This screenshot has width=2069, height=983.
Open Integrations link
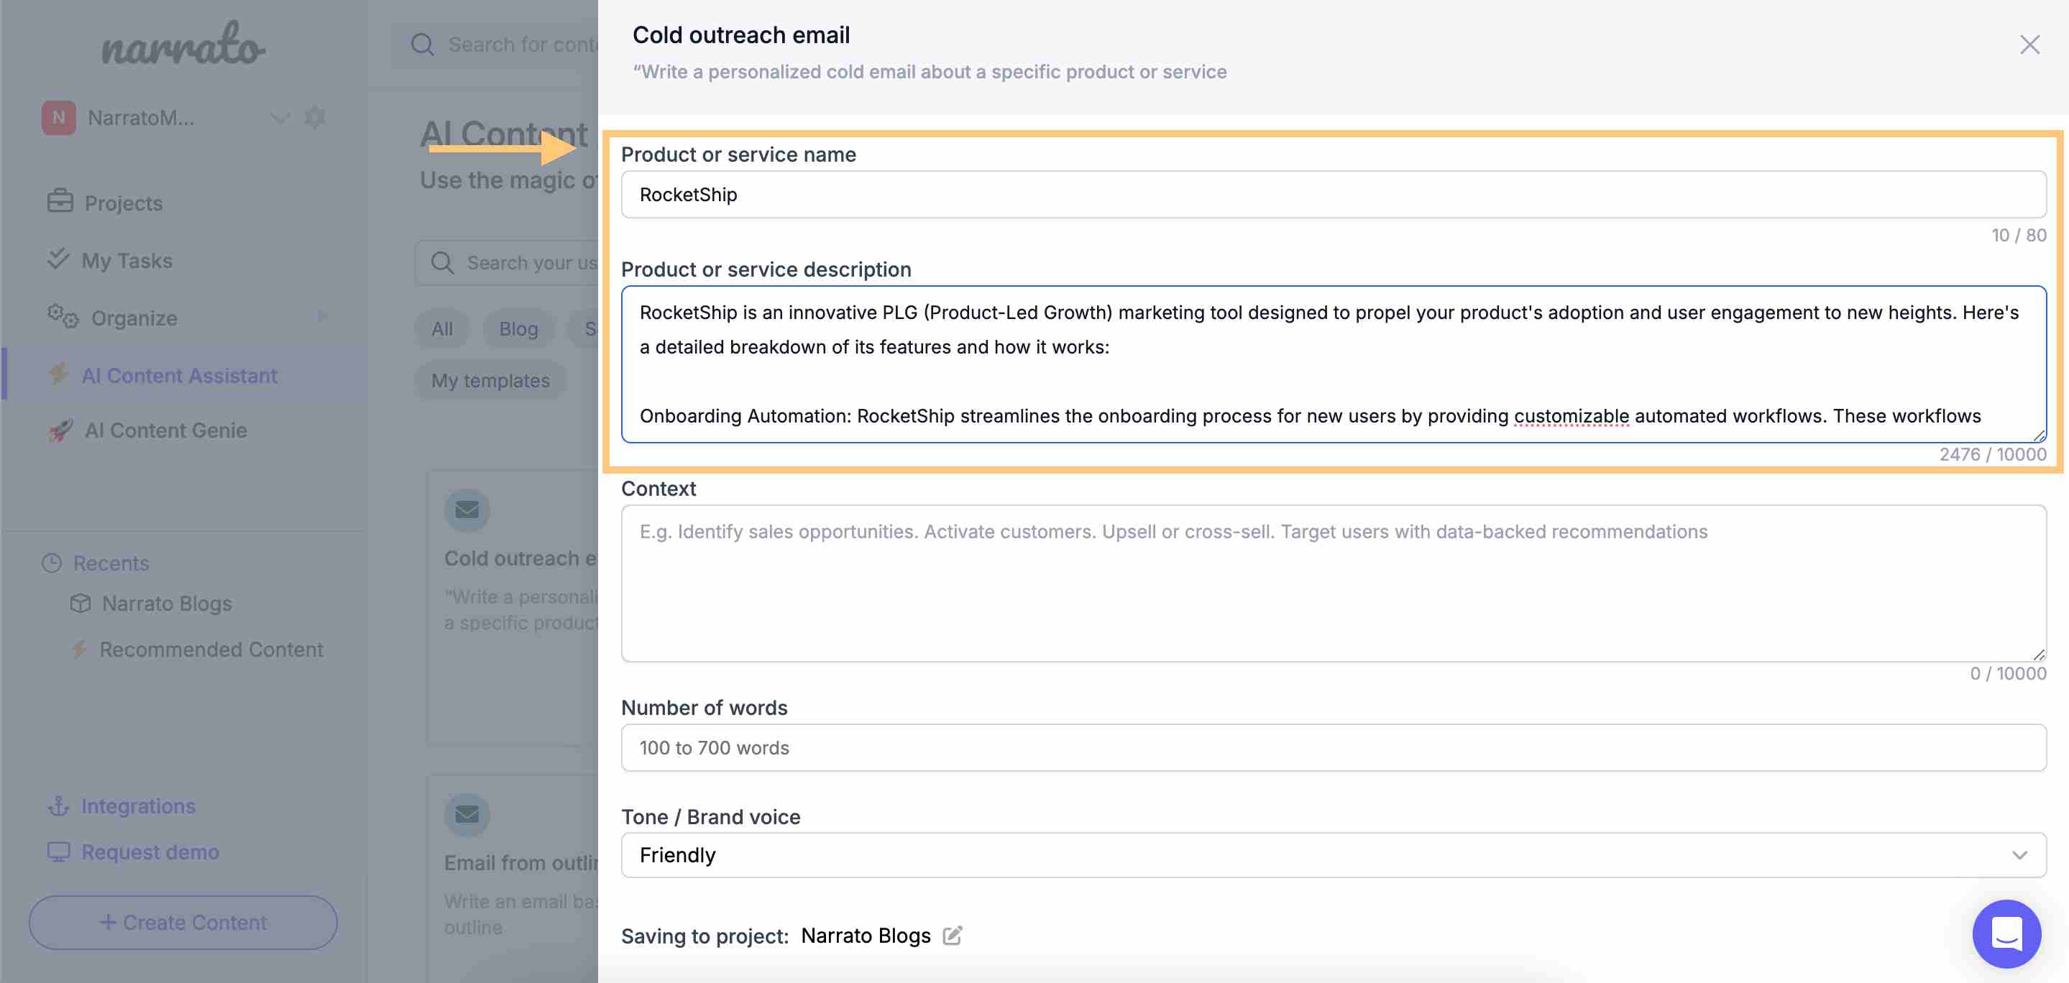tap(138, 806)
